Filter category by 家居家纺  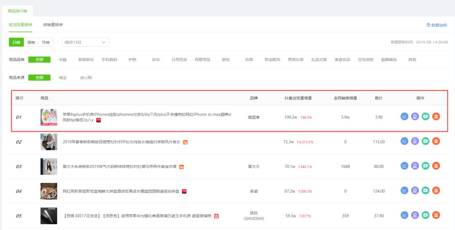click(x=86, y=60)
